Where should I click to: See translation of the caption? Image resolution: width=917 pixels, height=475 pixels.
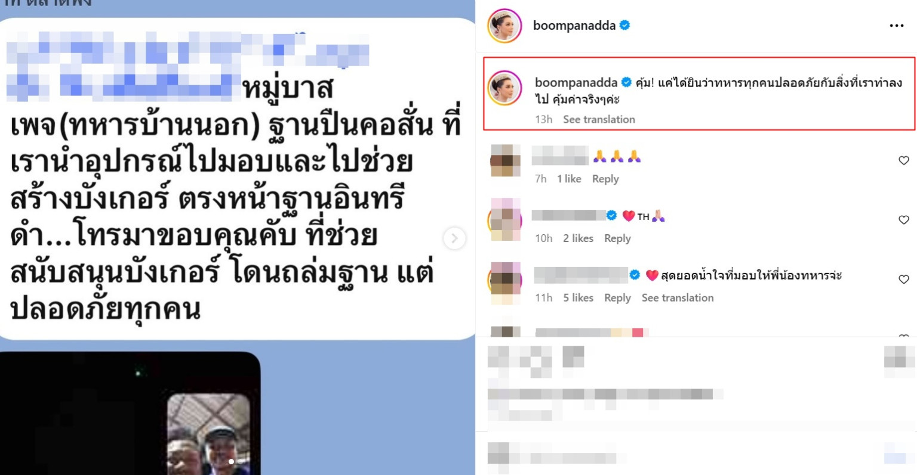(x=599, y=119)
